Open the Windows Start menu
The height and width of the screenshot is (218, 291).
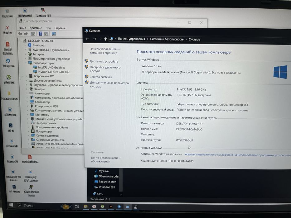[11, 205]
